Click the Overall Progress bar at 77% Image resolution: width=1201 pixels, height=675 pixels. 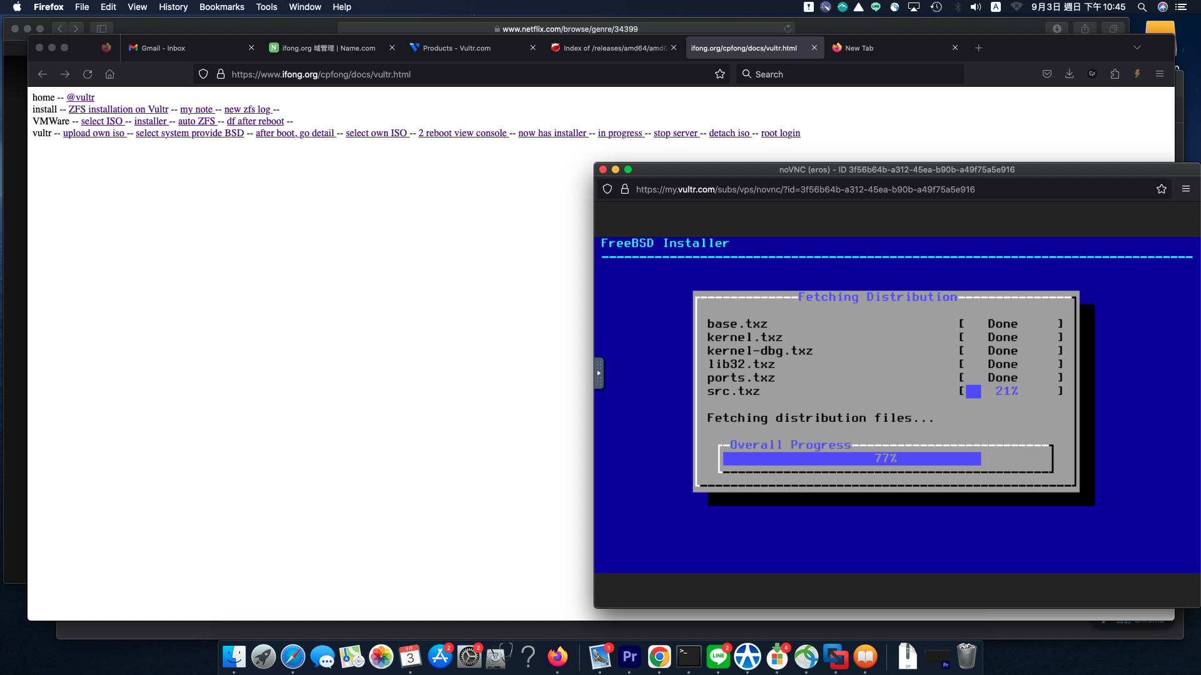(x=885, y=459)
